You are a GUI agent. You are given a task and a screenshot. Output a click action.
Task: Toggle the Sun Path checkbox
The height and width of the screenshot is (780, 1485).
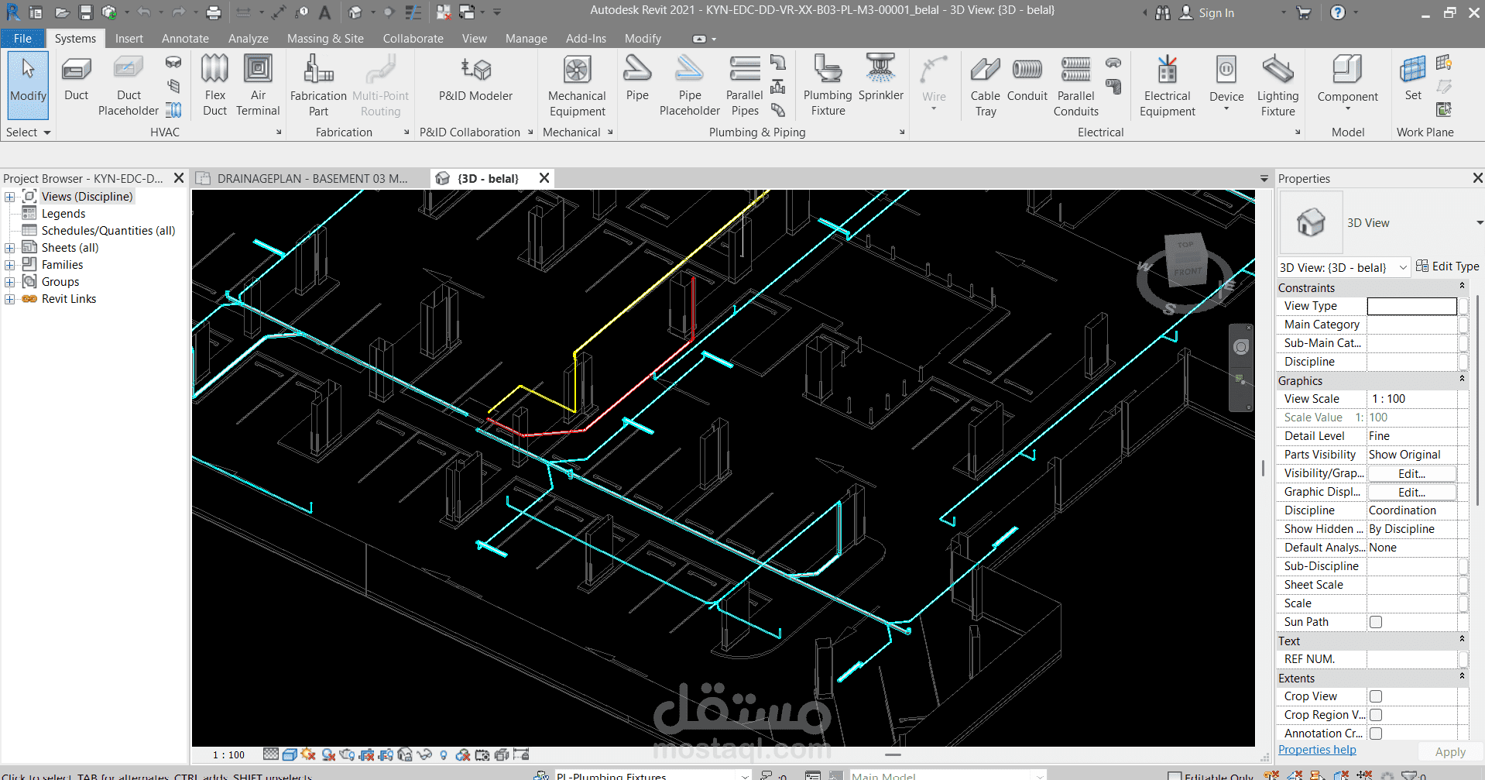pos(1376,622)
